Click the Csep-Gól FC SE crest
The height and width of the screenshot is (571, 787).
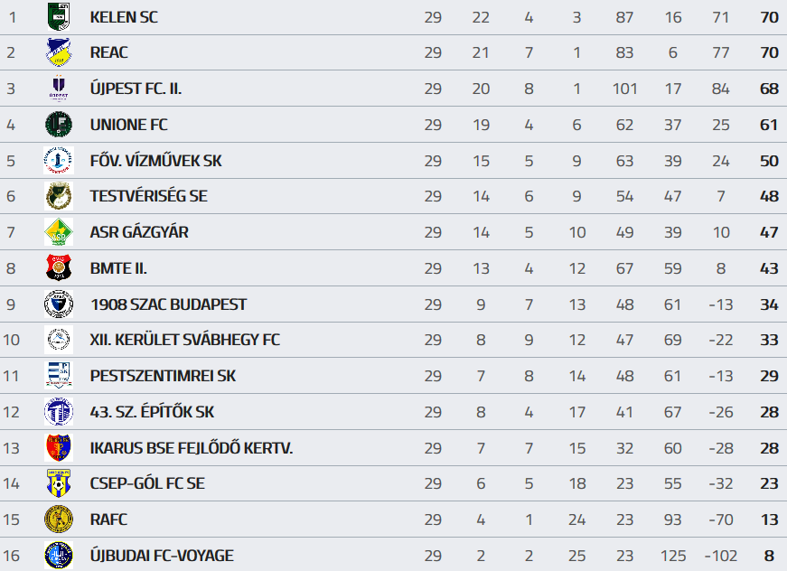(59, 483)
